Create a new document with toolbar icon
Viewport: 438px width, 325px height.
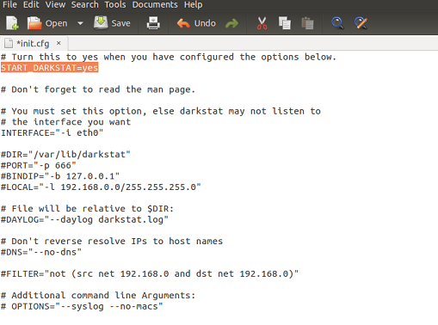12,23
